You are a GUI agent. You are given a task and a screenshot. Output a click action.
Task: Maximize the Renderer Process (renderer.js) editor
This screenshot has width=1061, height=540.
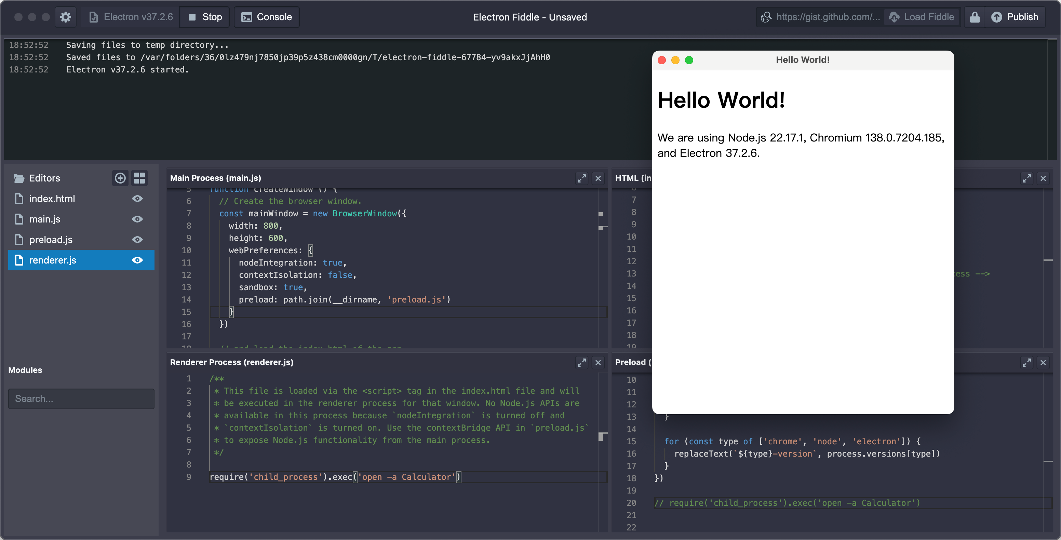tap(581, 363)
